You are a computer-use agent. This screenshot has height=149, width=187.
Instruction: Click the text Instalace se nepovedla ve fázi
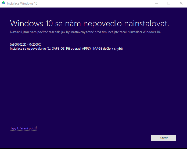coord(30,49)
